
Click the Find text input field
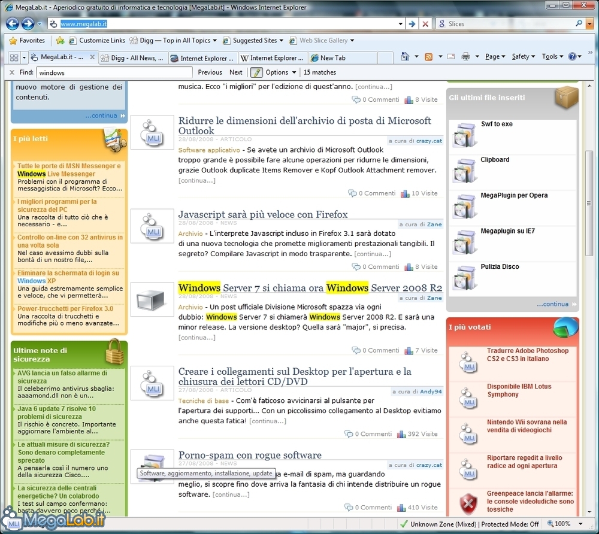114,72
